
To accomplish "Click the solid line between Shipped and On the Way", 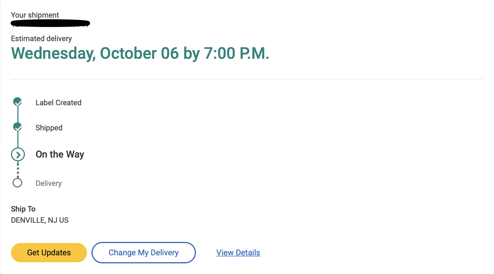I will tap(18, 139).
